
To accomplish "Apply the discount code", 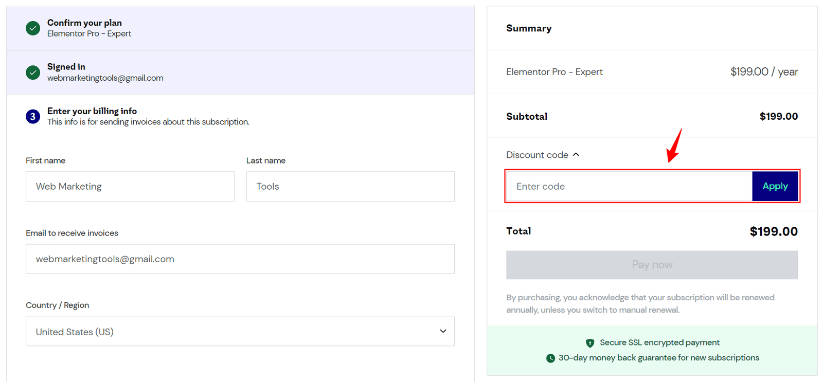I will point(775,186).
